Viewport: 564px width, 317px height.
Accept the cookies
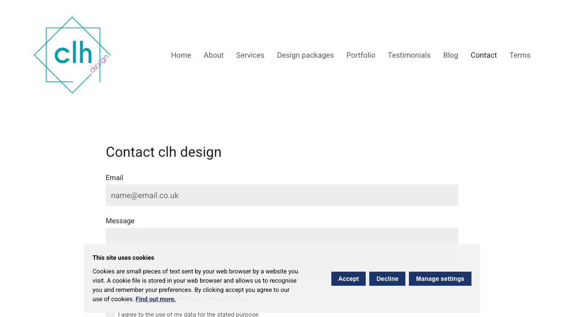point(348,279)
